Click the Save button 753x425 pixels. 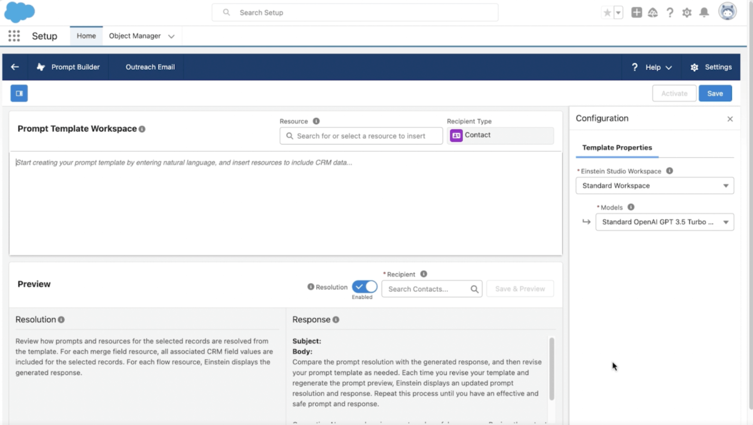(x=715, y=93)
